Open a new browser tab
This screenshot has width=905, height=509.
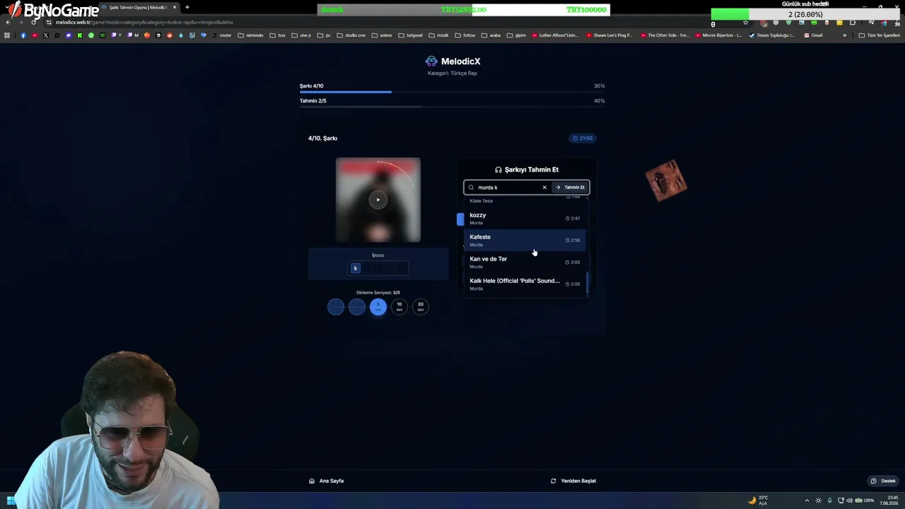click(187, 7)
